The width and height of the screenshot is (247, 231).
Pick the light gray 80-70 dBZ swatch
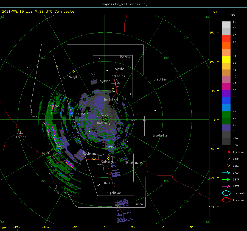click(x=226, y=25)
